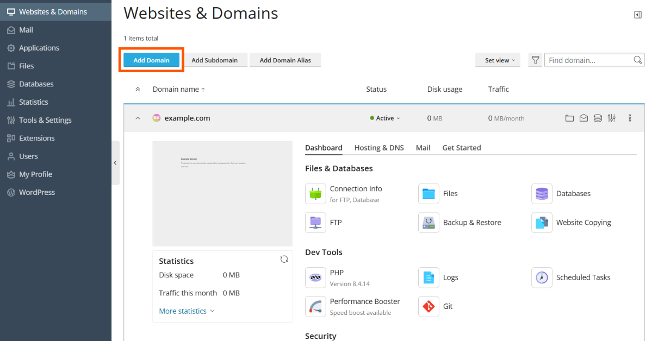The width and height of the screenshot is (652, 341).
Task: Click the filter funnel icon
Action: pos(535,60)
